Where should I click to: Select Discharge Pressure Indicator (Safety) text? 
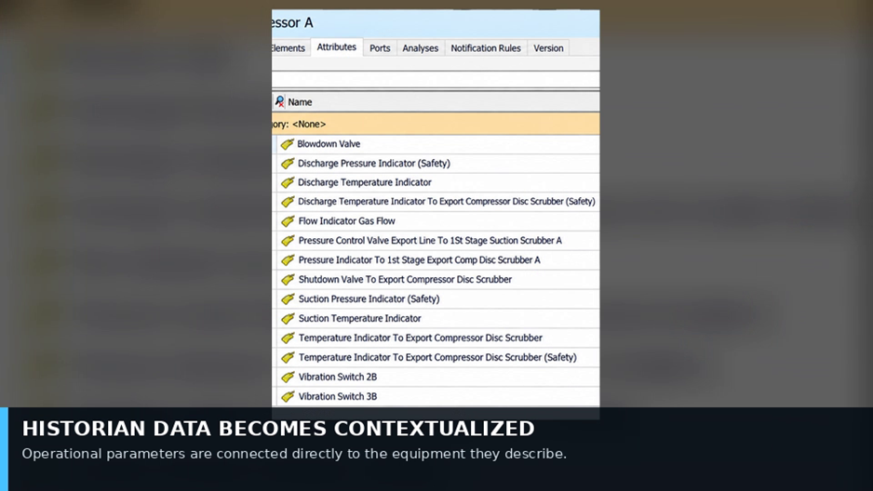tap(373, 164)
